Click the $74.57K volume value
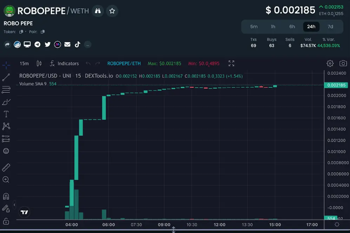 308,46
